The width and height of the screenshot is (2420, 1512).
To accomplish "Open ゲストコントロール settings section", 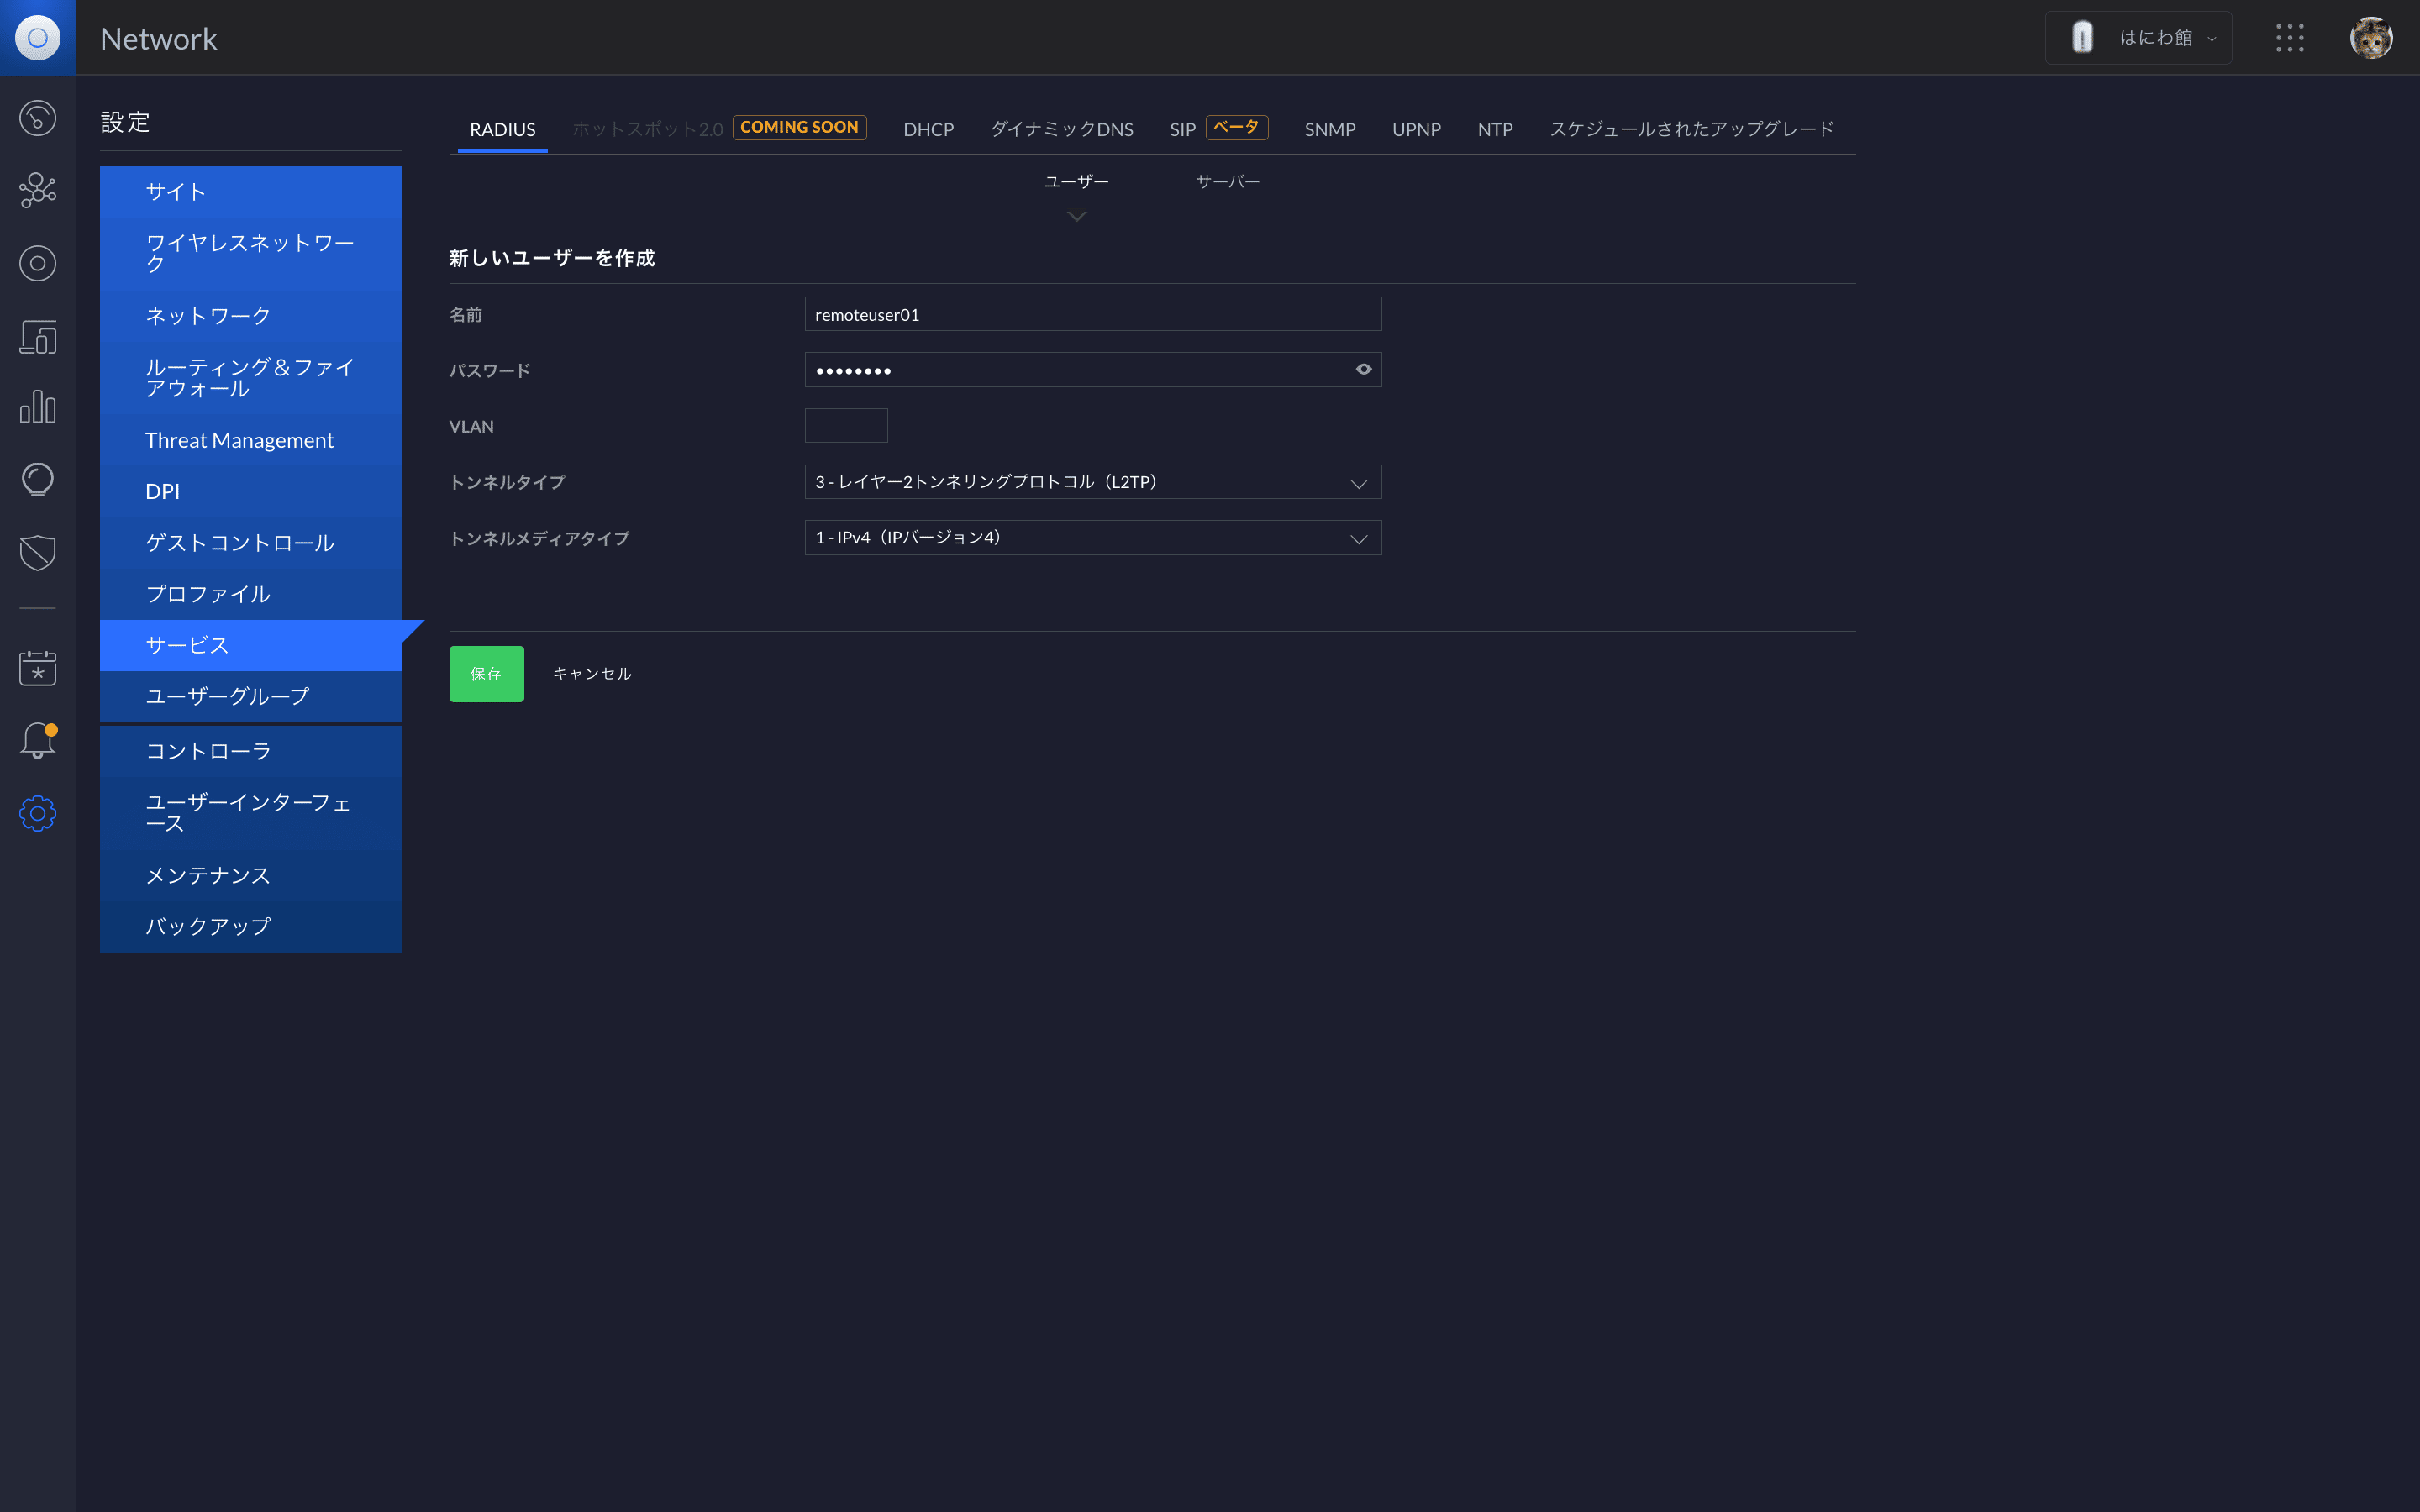I will (251, 543).
